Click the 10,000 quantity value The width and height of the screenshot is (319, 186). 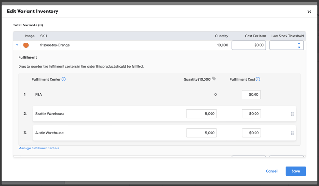pyautogui.click(x=223, y=45)
